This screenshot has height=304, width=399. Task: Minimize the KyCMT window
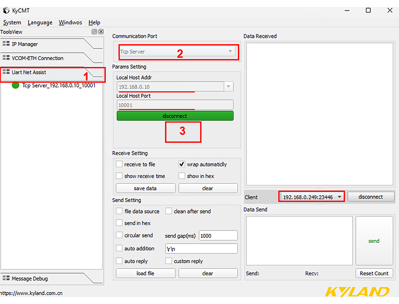(347, 11)
